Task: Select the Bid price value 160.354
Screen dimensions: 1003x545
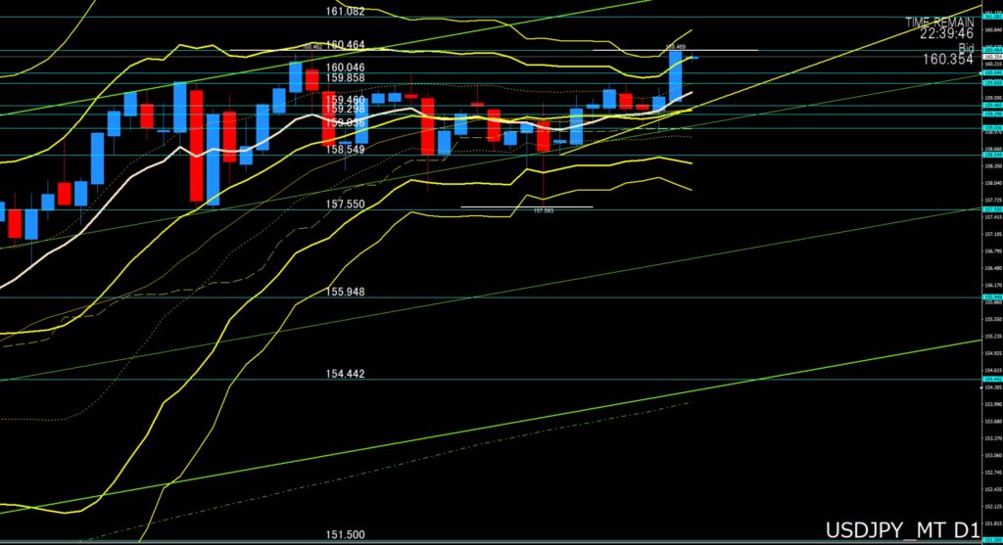Action: tap(947, 60)
